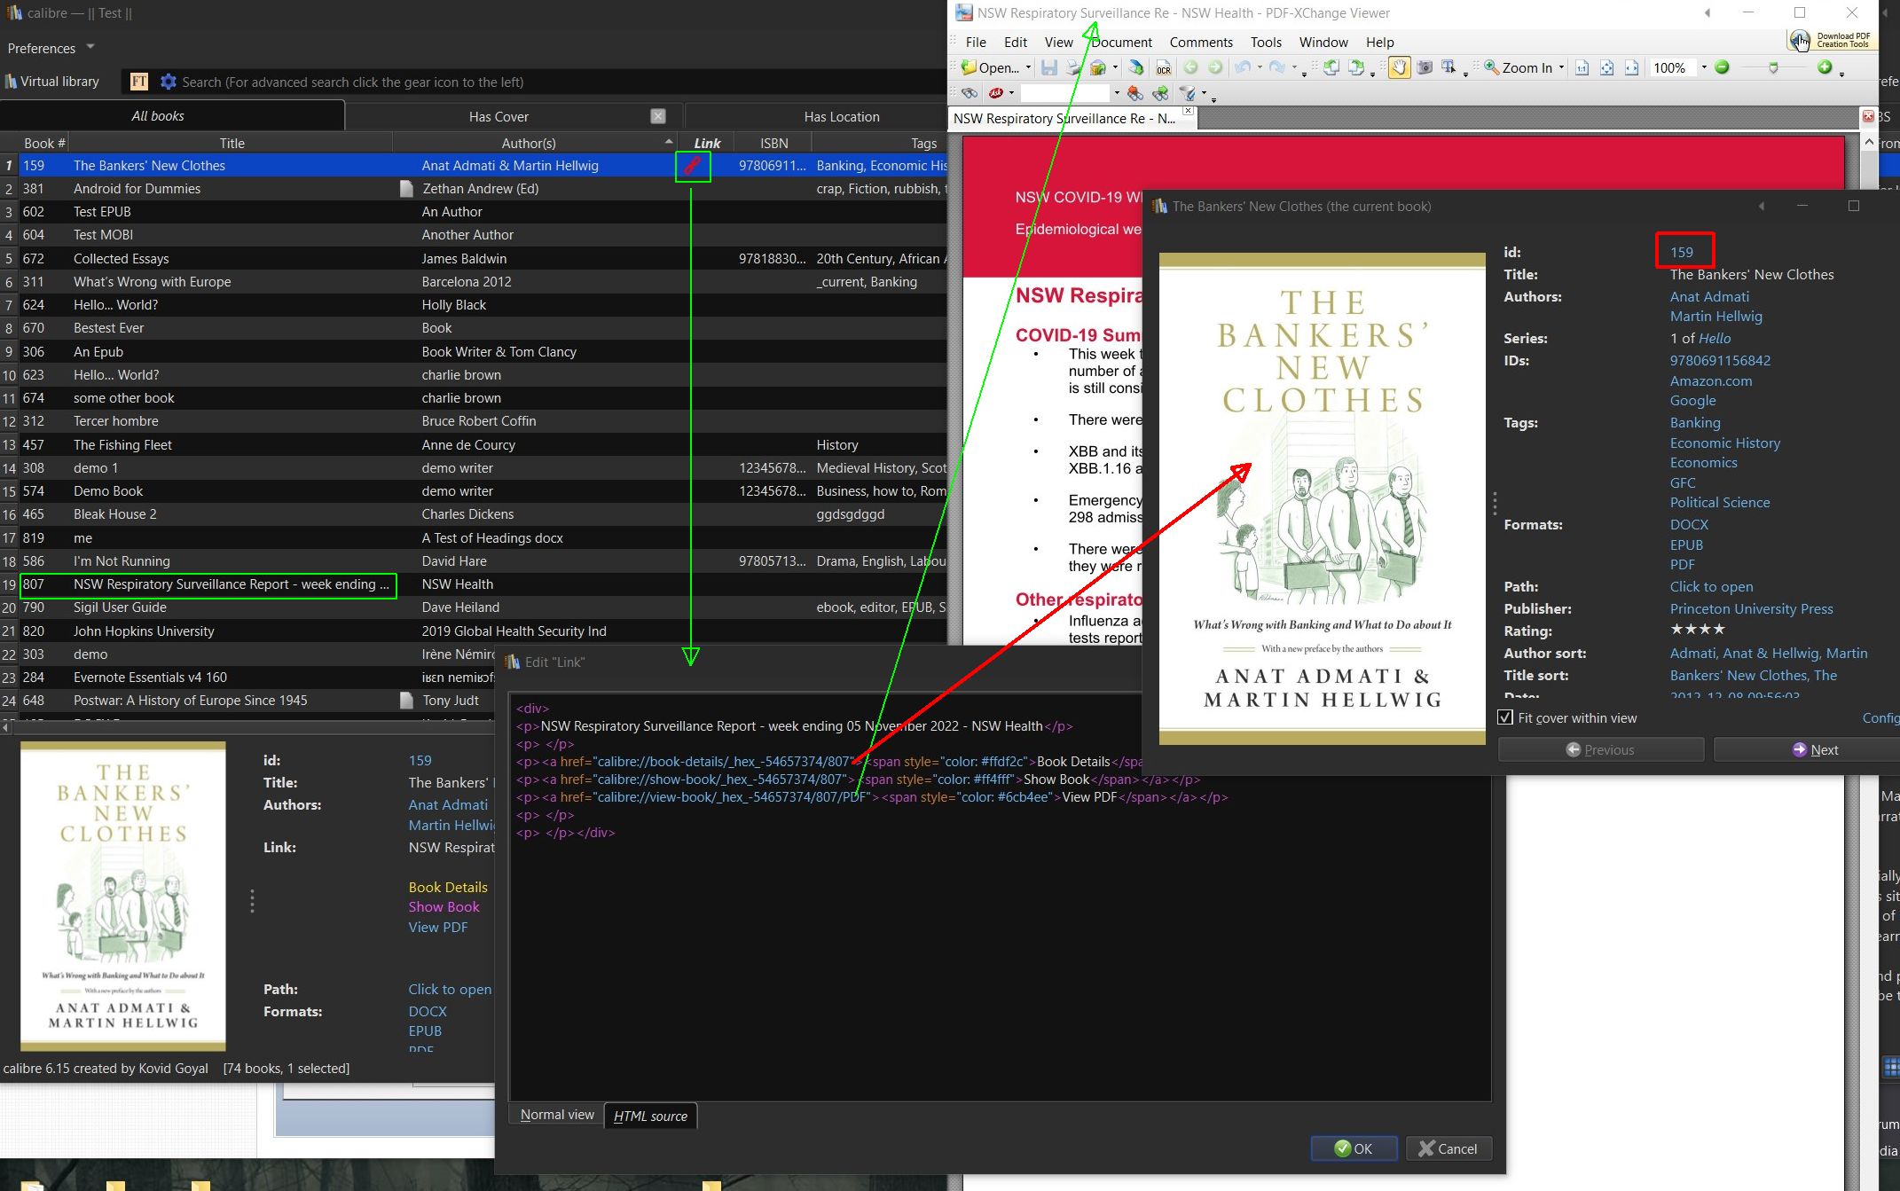Click the binoculars find icon

pyautogui.click(x=969, y=93)
